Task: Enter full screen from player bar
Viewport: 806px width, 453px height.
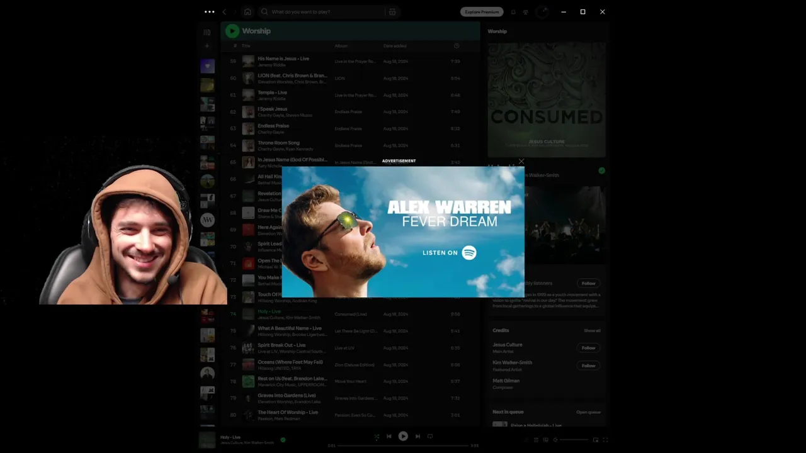Action: [x=605, y=440]
